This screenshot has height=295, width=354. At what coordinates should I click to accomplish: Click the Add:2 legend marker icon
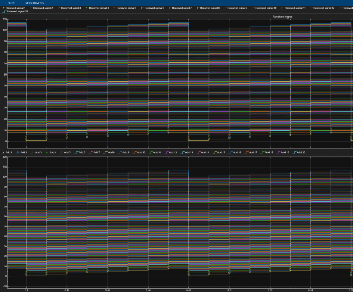pos(18,152)
